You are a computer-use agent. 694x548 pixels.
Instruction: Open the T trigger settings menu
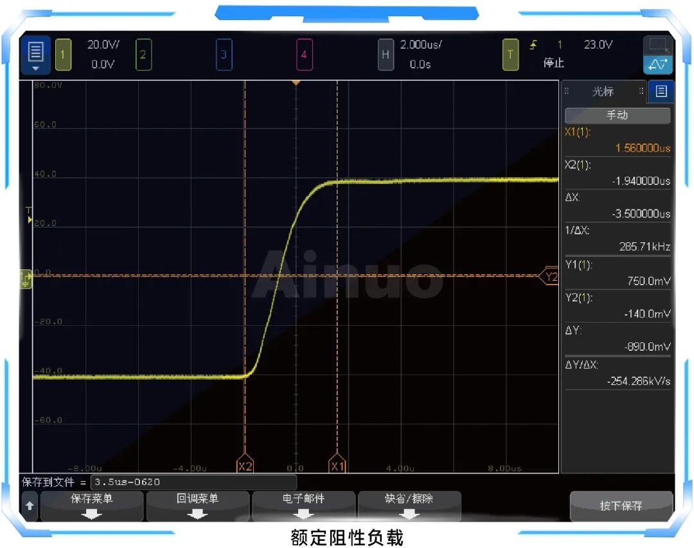(510, 55)
